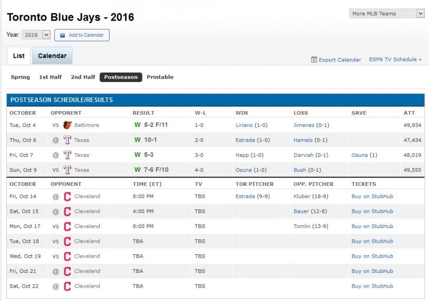This screenshot has height=301, width=429.
Task: Open Jimenez player link
Action: click(304, 125)
